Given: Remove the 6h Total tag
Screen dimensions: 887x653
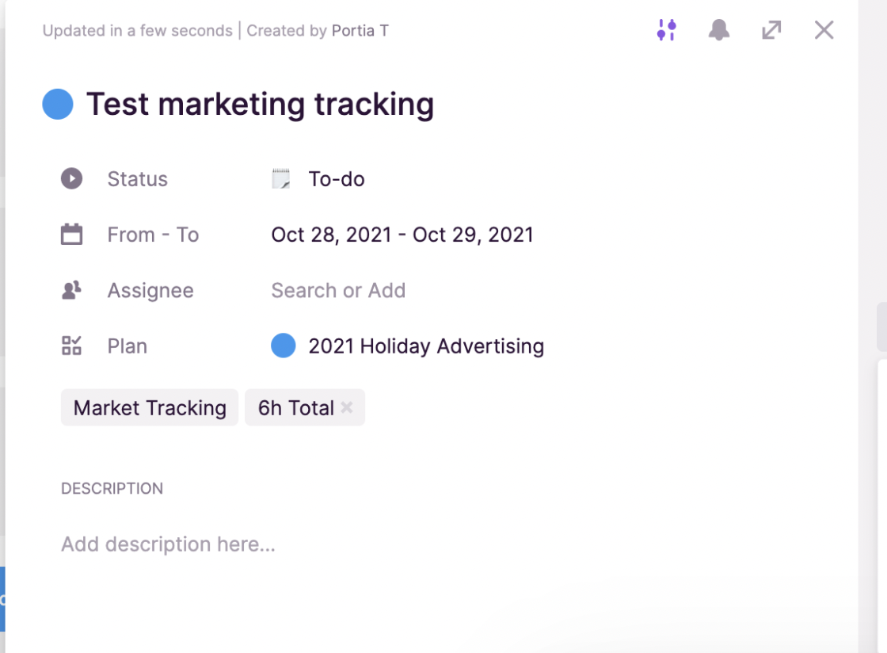Looking at the screenshot, I should [347, 407].
